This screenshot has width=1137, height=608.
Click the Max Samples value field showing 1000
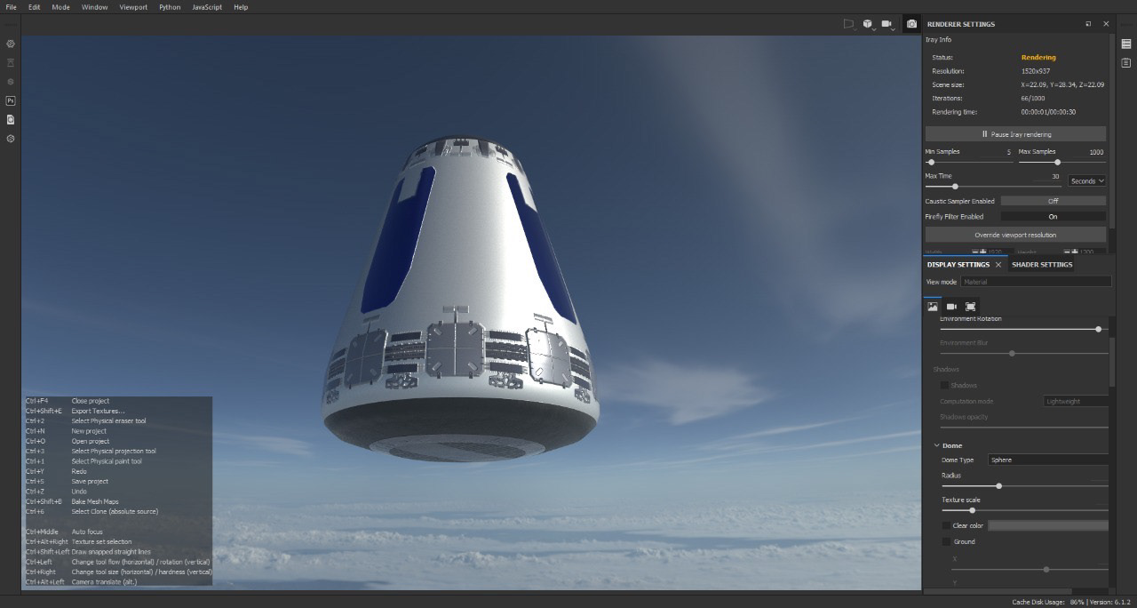click(x=1094, y=151)
